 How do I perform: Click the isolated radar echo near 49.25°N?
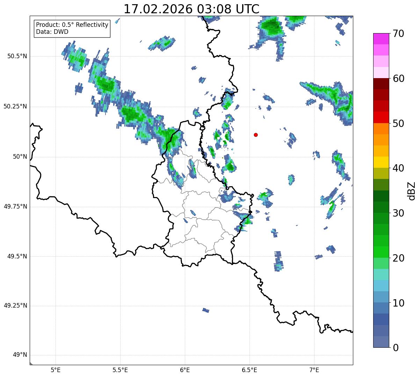pyautogui.click(x=206, y=310)
